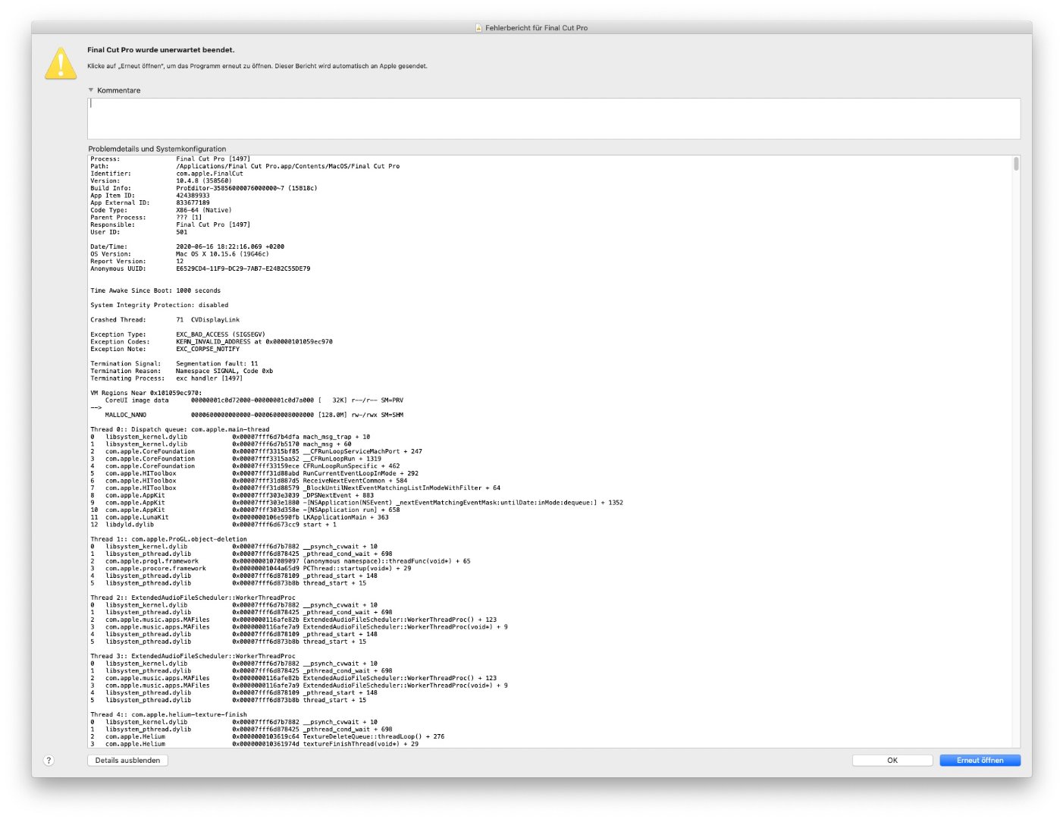Viewport: 1063px width, 819px height.
Task: Click the 'Problemdetails und Systemkonfiguration' label
Action: click(157, 149)
